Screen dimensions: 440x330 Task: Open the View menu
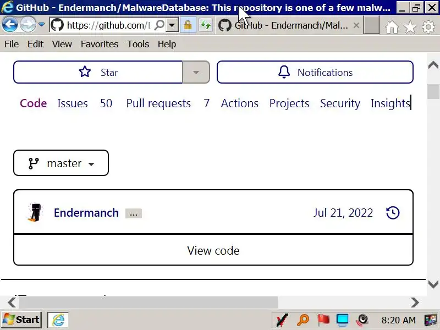(x=62, y=44)
